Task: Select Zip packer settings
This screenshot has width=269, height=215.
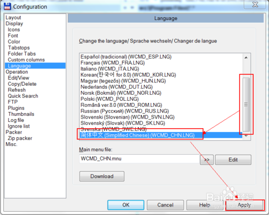Action: [x=20, y=138]
